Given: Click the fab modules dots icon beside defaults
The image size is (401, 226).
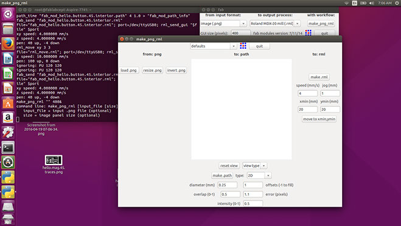Looking at the screenshot, I should [243, 46].
